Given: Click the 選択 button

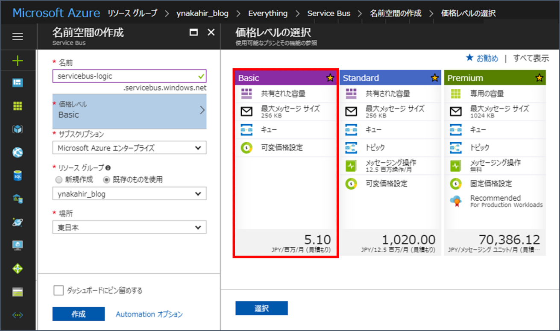Looking at the screenshot, I should tap(261, 308).
